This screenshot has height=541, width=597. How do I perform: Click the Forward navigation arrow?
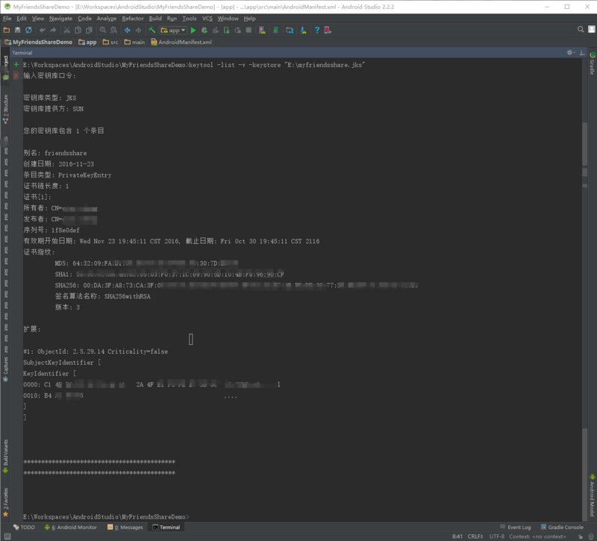click(139, 30)
